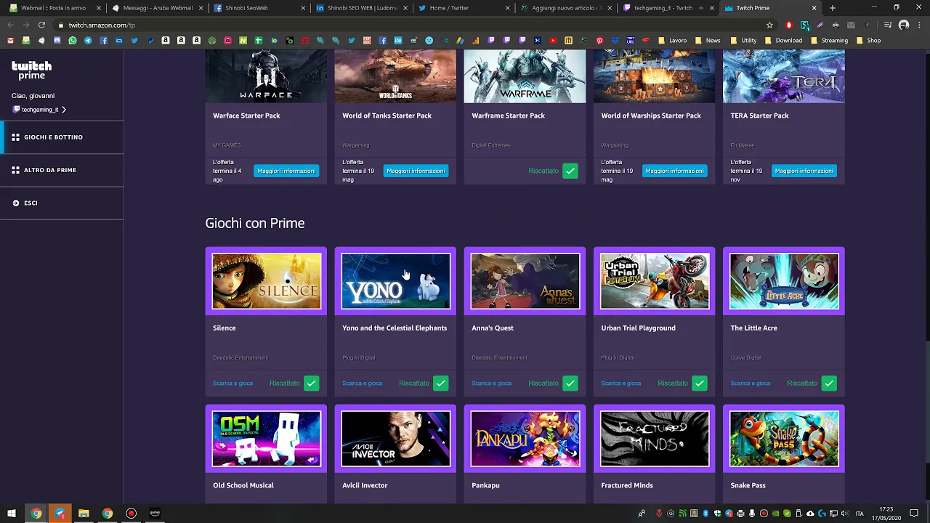
Task: Open the Chrome menu three dots
Action: click(921, 25)
